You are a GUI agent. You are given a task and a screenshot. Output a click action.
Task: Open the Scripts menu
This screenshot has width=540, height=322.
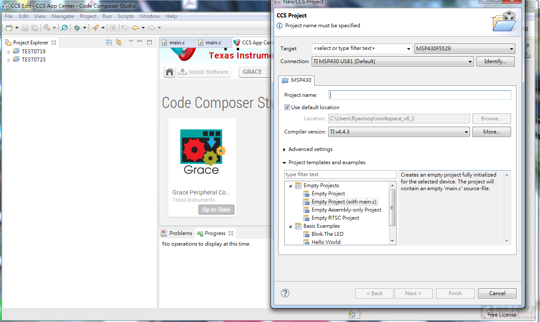point(126,16)
